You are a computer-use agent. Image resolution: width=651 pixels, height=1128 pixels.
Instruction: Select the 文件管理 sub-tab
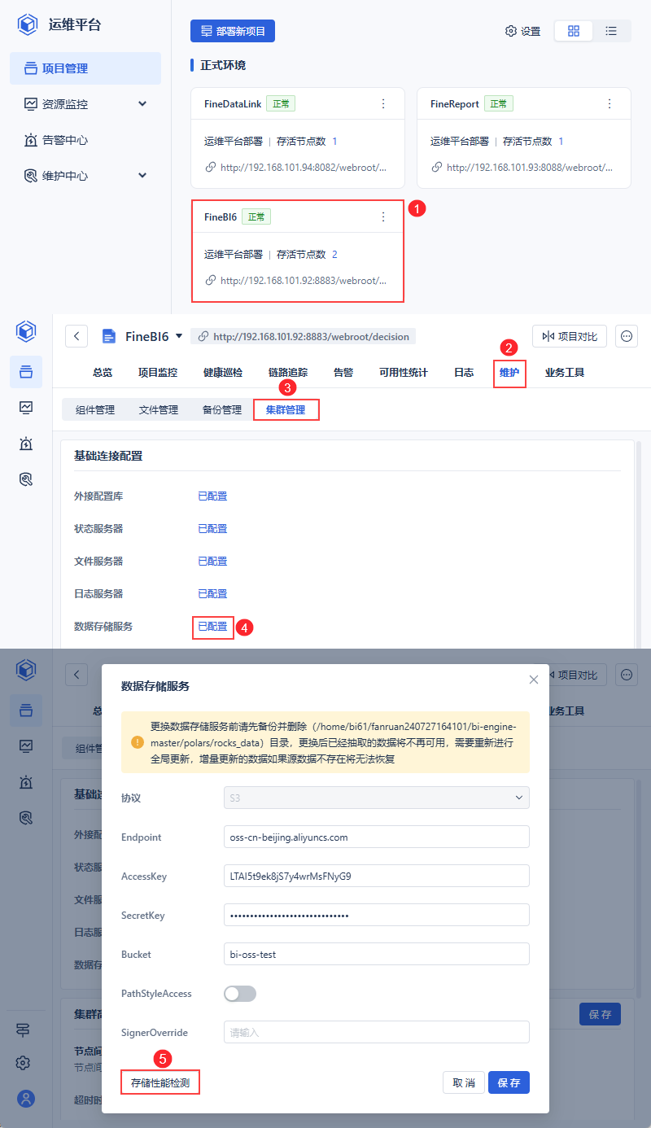coord(159,410)
